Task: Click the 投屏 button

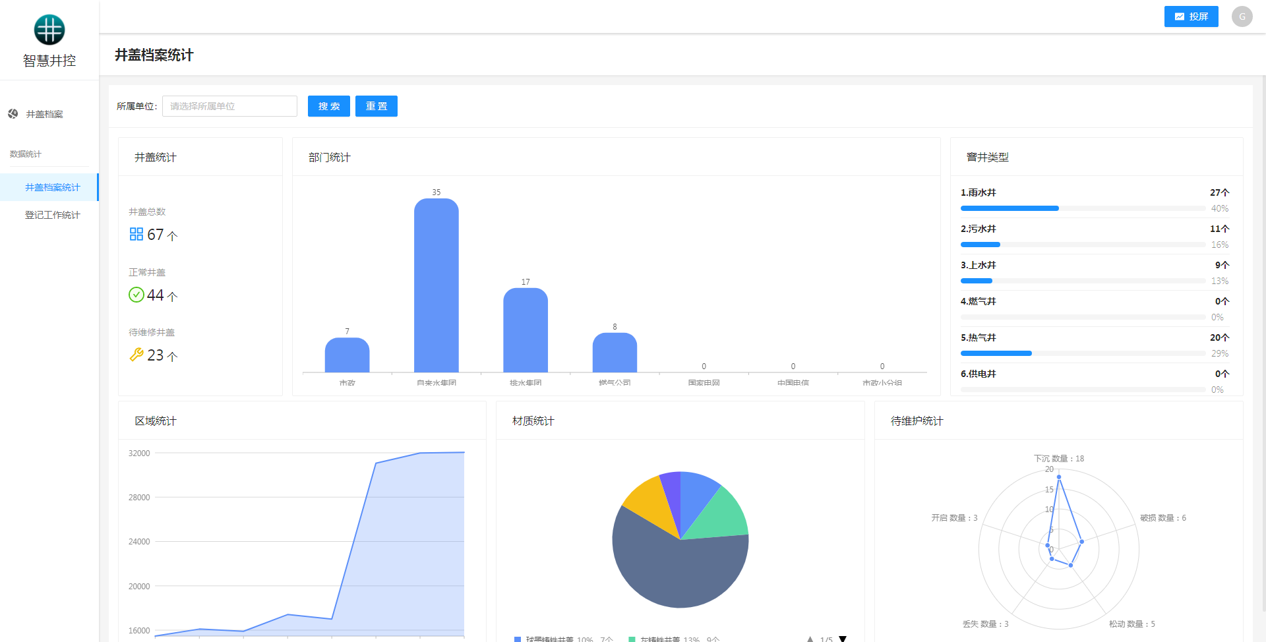Action: (1191, 16)
